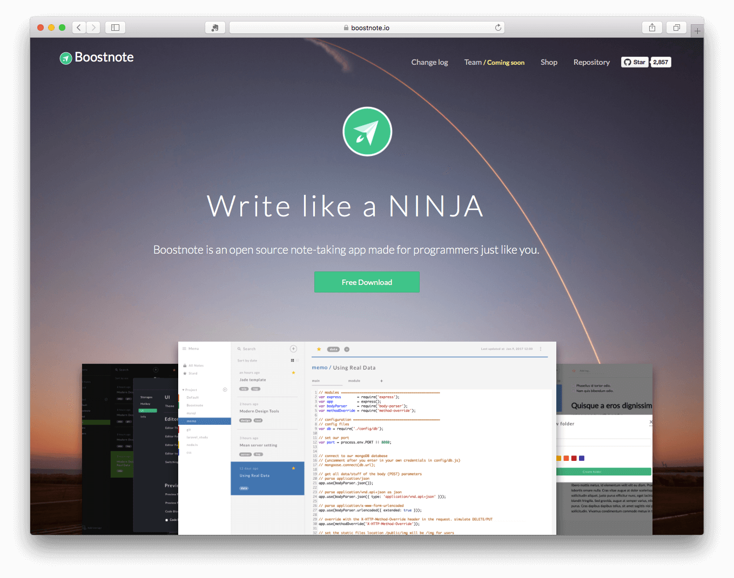The height and width of the screenshot is (578, 734).
Task: Show all tabs overview in Safari
Action: pos(676,28)
